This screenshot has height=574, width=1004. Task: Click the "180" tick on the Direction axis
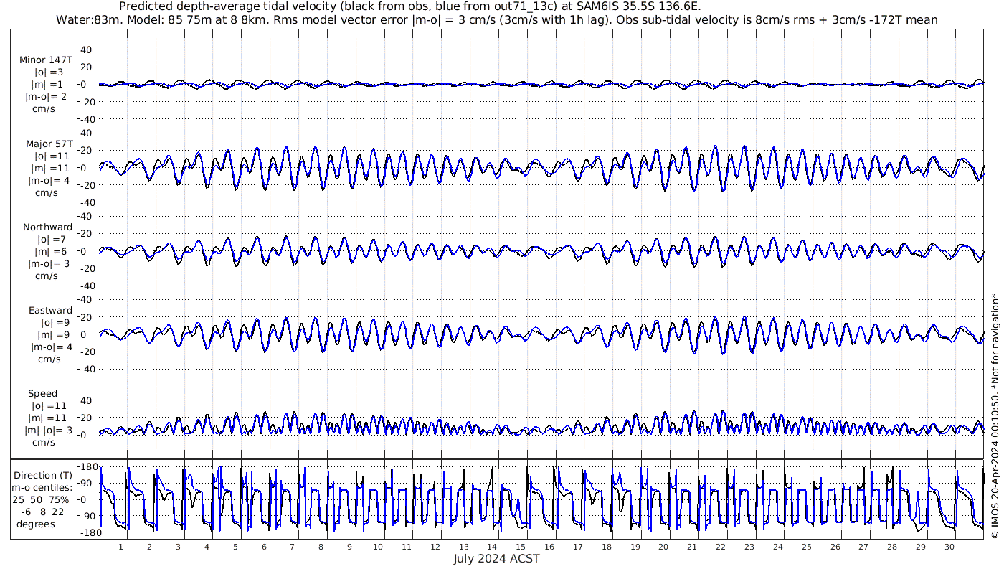(87, 467)
